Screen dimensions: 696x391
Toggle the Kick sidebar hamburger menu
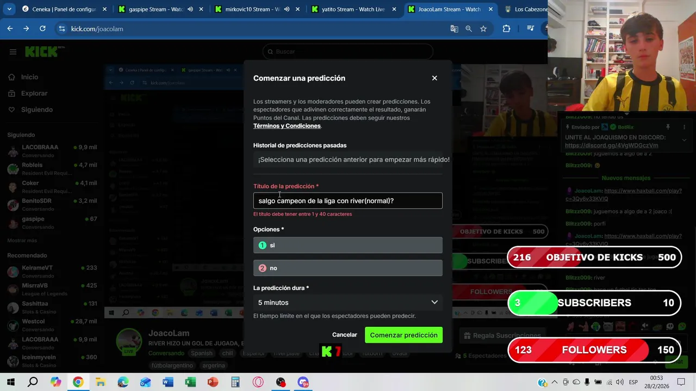[13, 52]
